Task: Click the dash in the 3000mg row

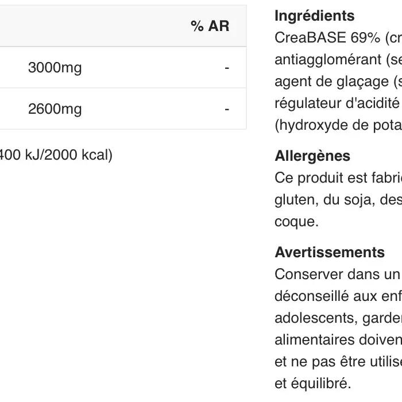Action: [x=227, y=68]
